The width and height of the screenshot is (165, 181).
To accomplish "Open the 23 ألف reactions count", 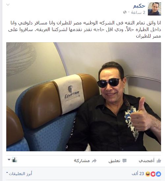I will coord(138,174).
